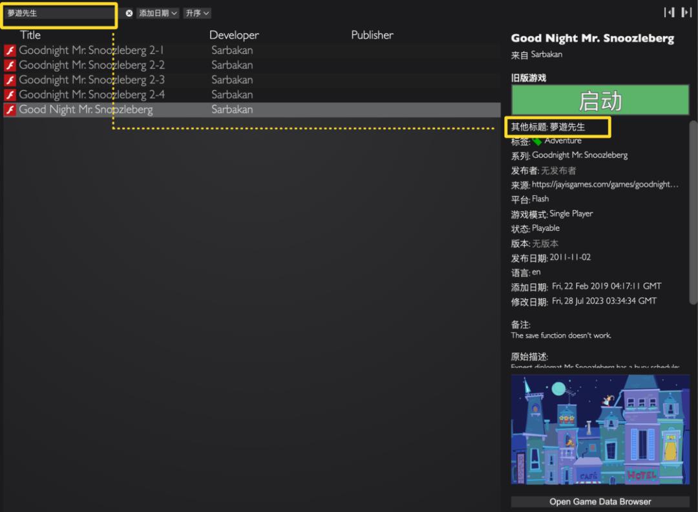Click the green tag icon beside Adventure
Image resolution: width=698 pixels, height=512 pixels.
point(537,141)
